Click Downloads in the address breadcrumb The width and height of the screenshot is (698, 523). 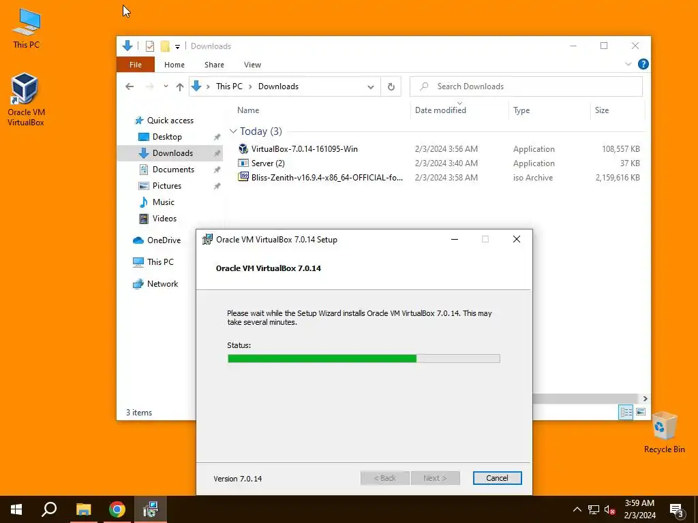[278, 86]
